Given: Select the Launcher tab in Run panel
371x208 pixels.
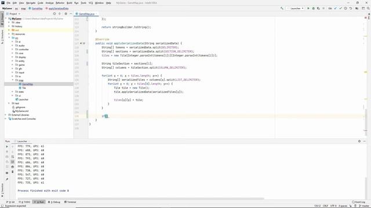Looking at the screenshot, I should (x=22, y=141).
